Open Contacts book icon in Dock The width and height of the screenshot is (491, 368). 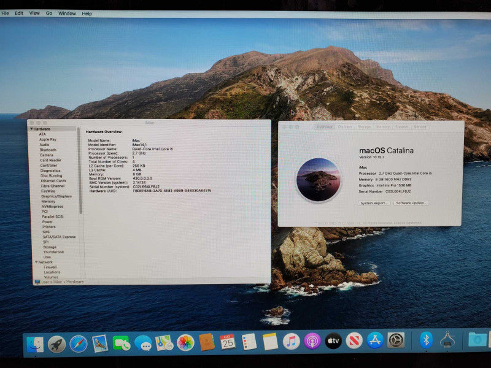point(207,342)
